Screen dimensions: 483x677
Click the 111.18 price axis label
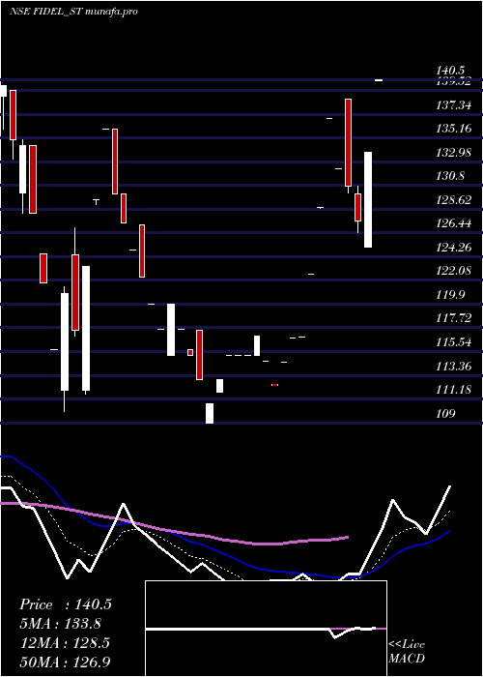click(454, 391)
